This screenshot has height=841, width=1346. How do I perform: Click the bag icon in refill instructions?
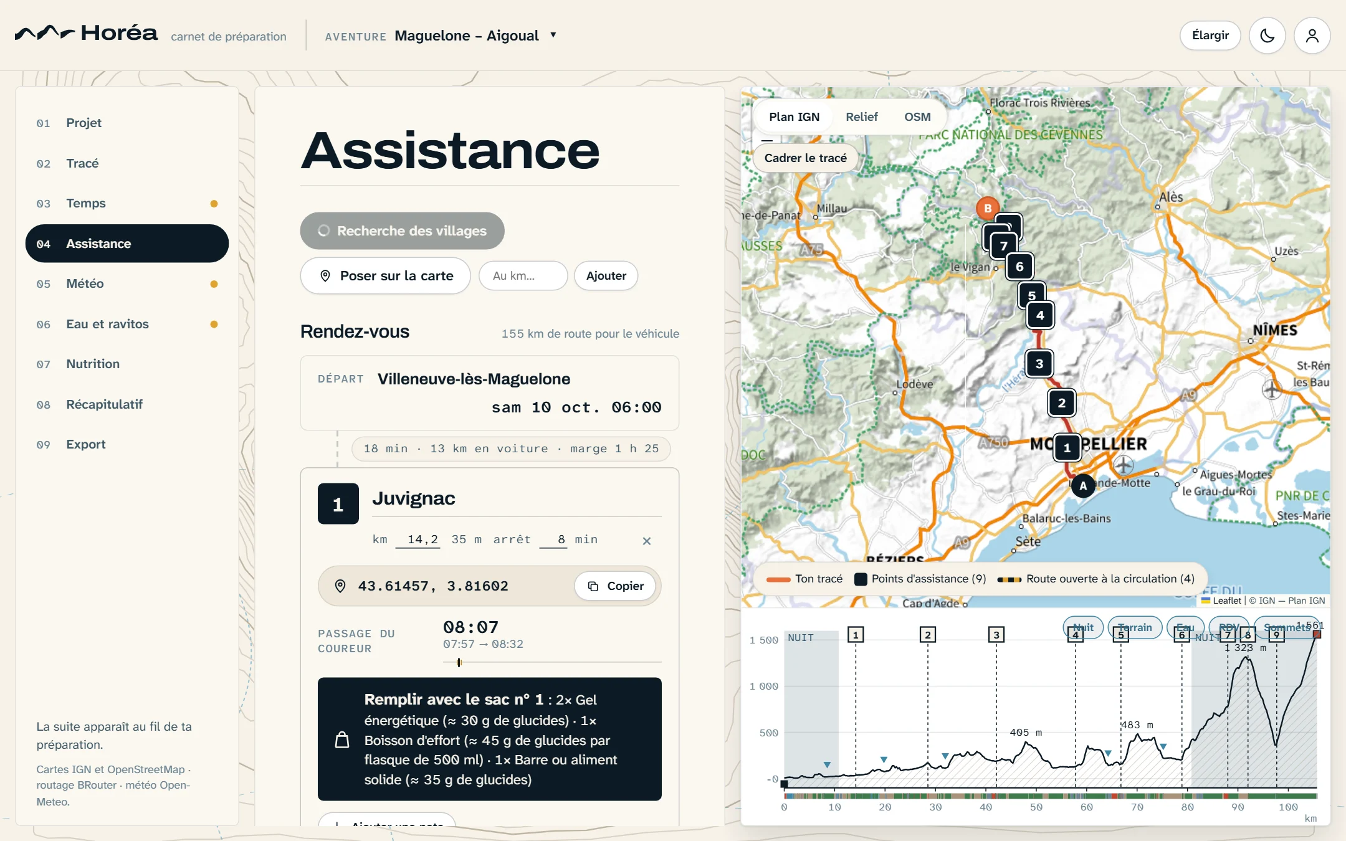[x=342, y=739]
